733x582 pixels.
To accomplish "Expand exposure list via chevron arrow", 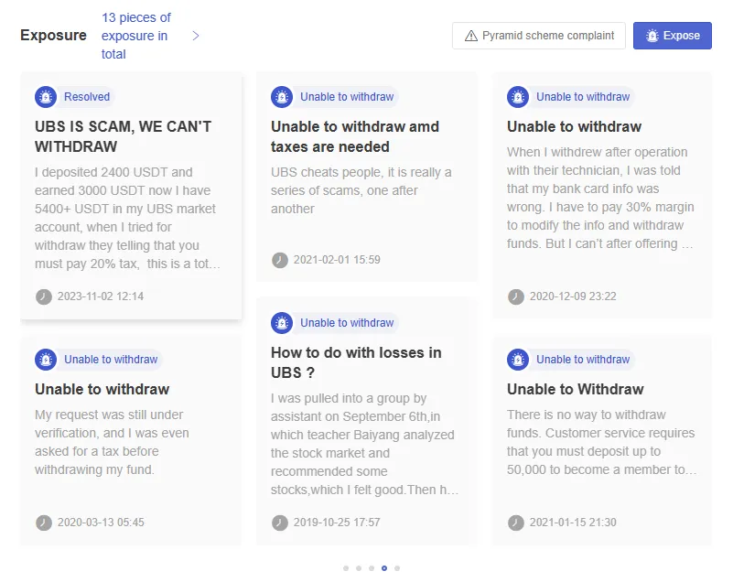I will (x=196, y=36).
